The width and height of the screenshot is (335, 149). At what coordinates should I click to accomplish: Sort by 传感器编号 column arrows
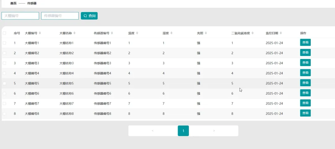112,33
